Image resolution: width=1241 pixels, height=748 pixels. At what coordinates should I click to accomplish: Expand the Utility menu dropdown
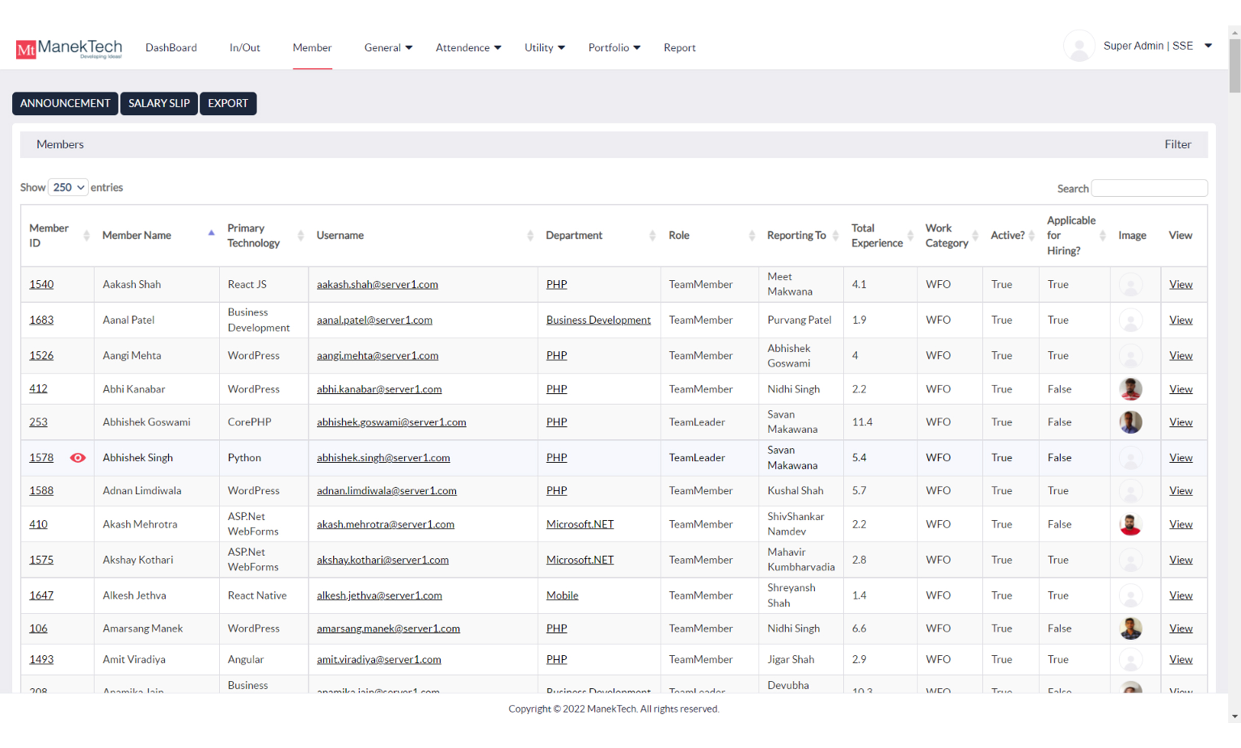pos(544,47)
